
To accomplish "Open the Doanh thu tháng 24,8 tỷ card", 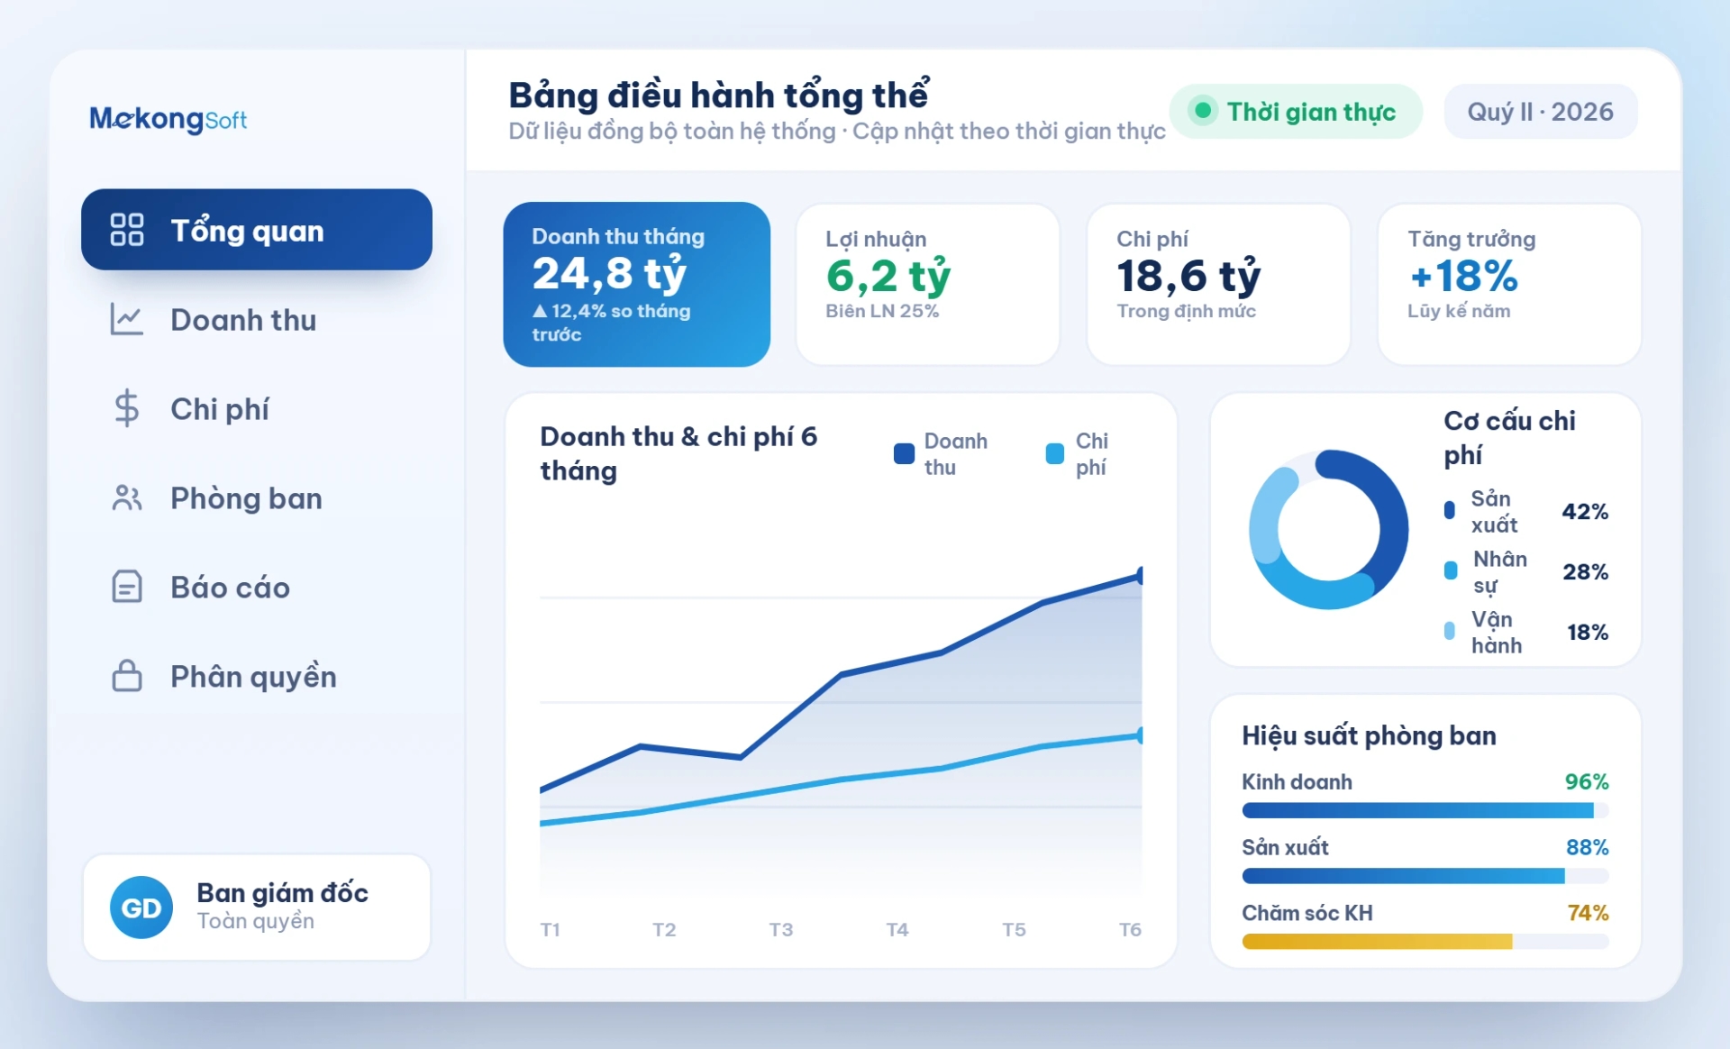I will (636, 284).
